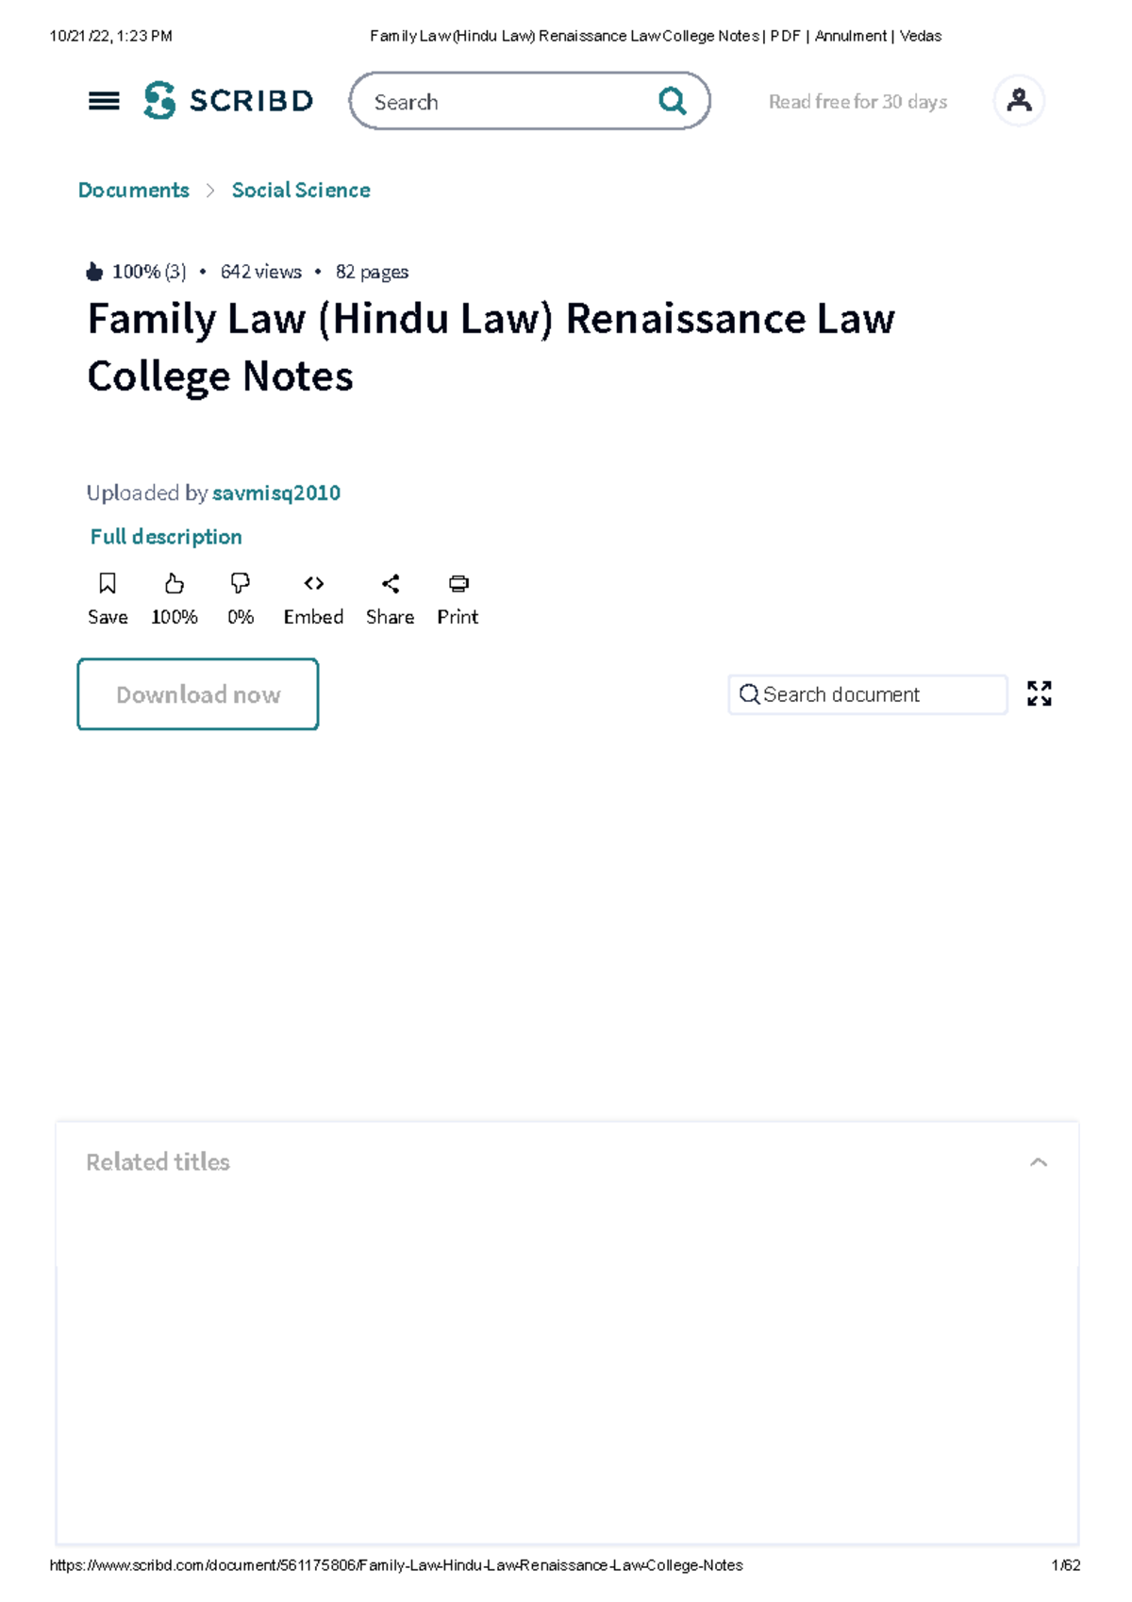Click the Print icon
The image size is (1132, 1602).
pyautogui.click(x=458, y=584)
